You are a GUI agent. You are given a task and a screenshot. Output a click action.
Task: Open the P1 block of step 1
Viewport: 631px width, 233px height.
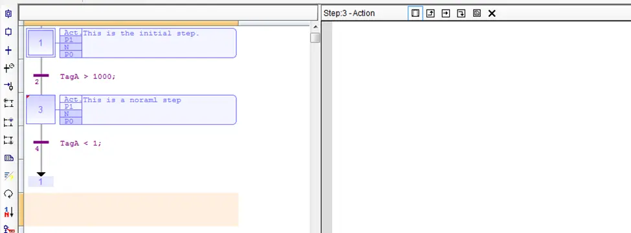(71, 40)
